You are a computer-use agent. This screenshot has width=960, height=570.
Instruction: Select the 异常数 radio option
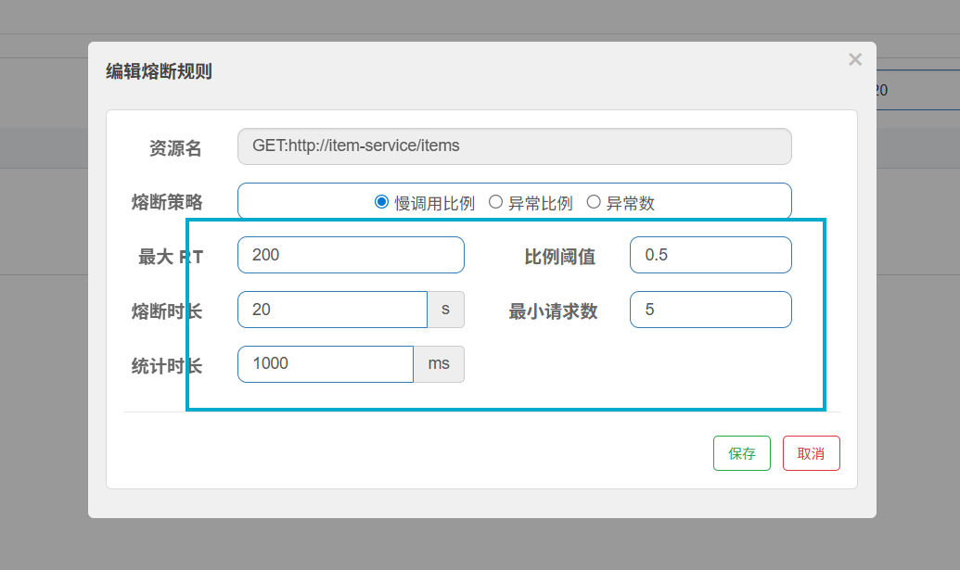click(x=594, y=202)
